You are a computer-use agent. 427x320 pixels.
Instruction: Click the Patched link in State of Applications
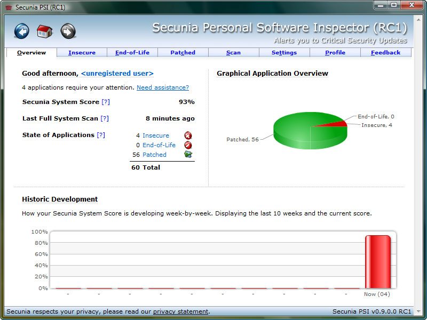154,155
